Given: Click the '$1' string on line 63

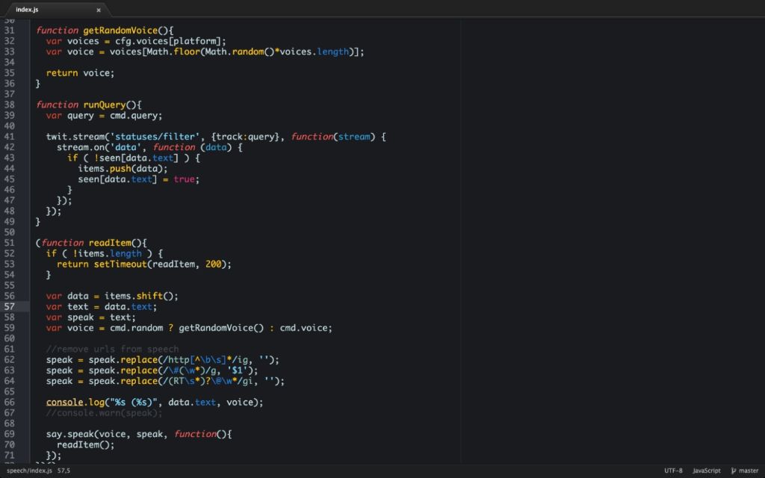Looking at the screenshot, I should tap(237, 370).
